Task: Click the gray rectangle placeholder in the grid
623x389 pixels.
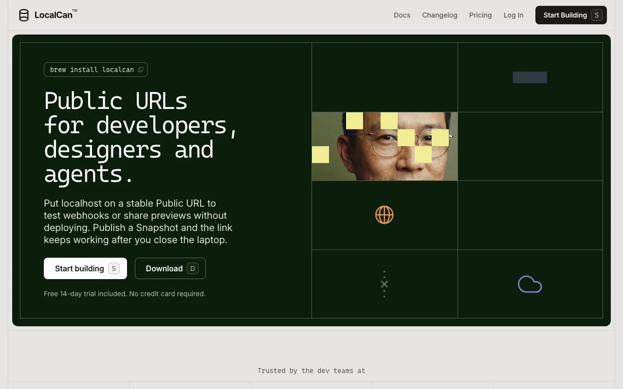Action: point(530,77)
